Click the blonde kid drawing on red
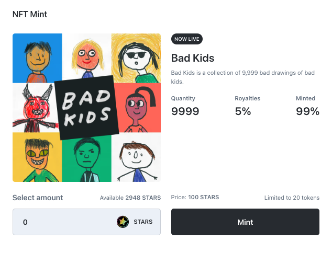 pyautogui.click(x=86, y=54)
